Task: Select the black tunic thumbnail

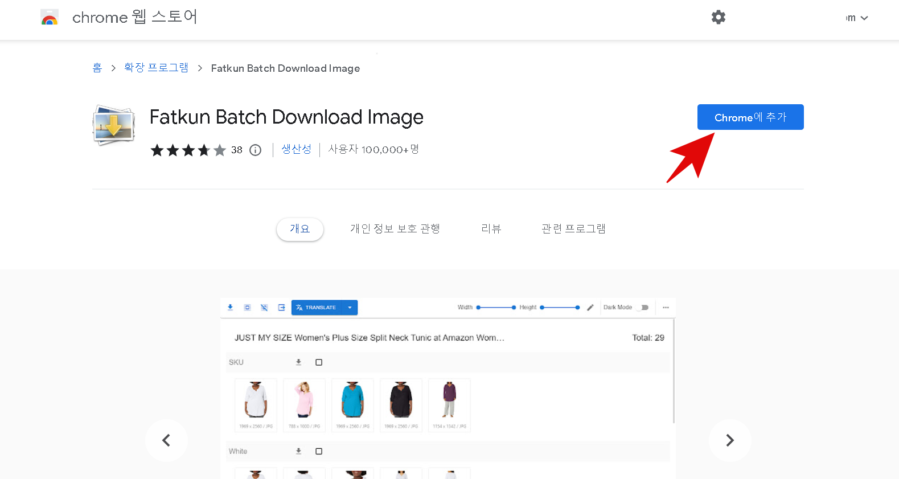Action: [x=401, y=405]
